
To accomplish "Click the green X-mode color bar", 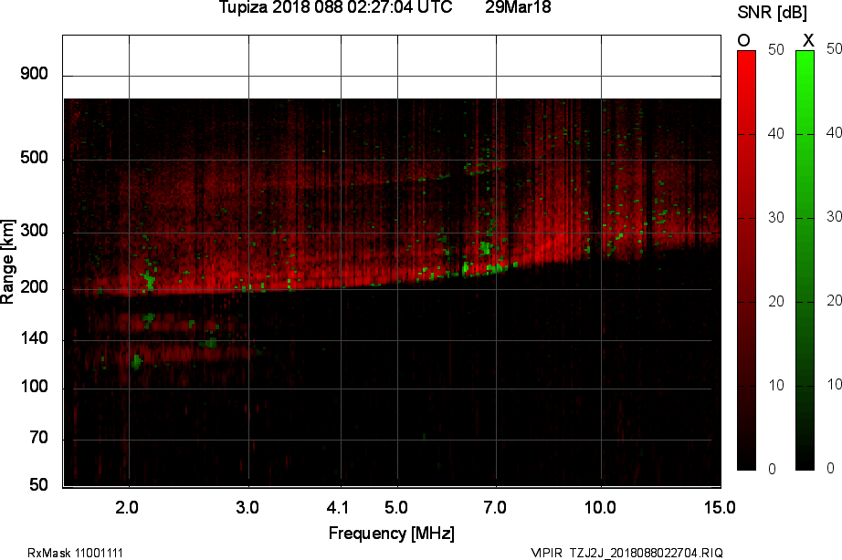I will (x=805, y=261).
